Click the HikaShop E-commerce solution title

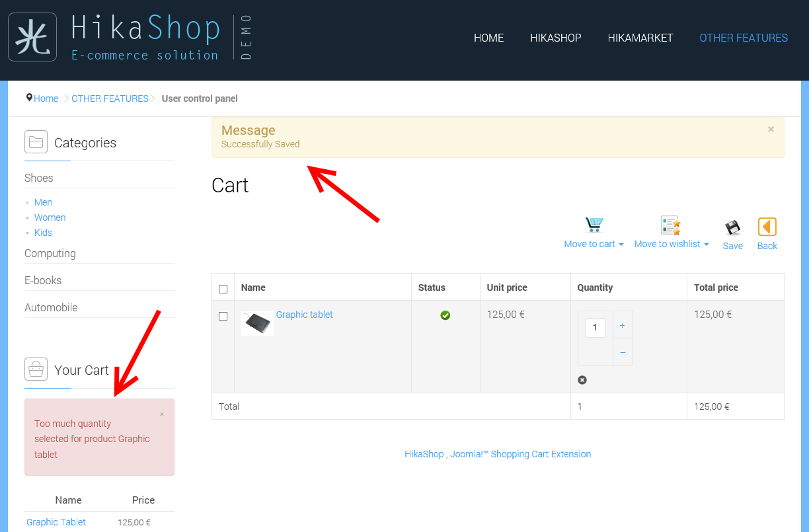pos(145,38)
